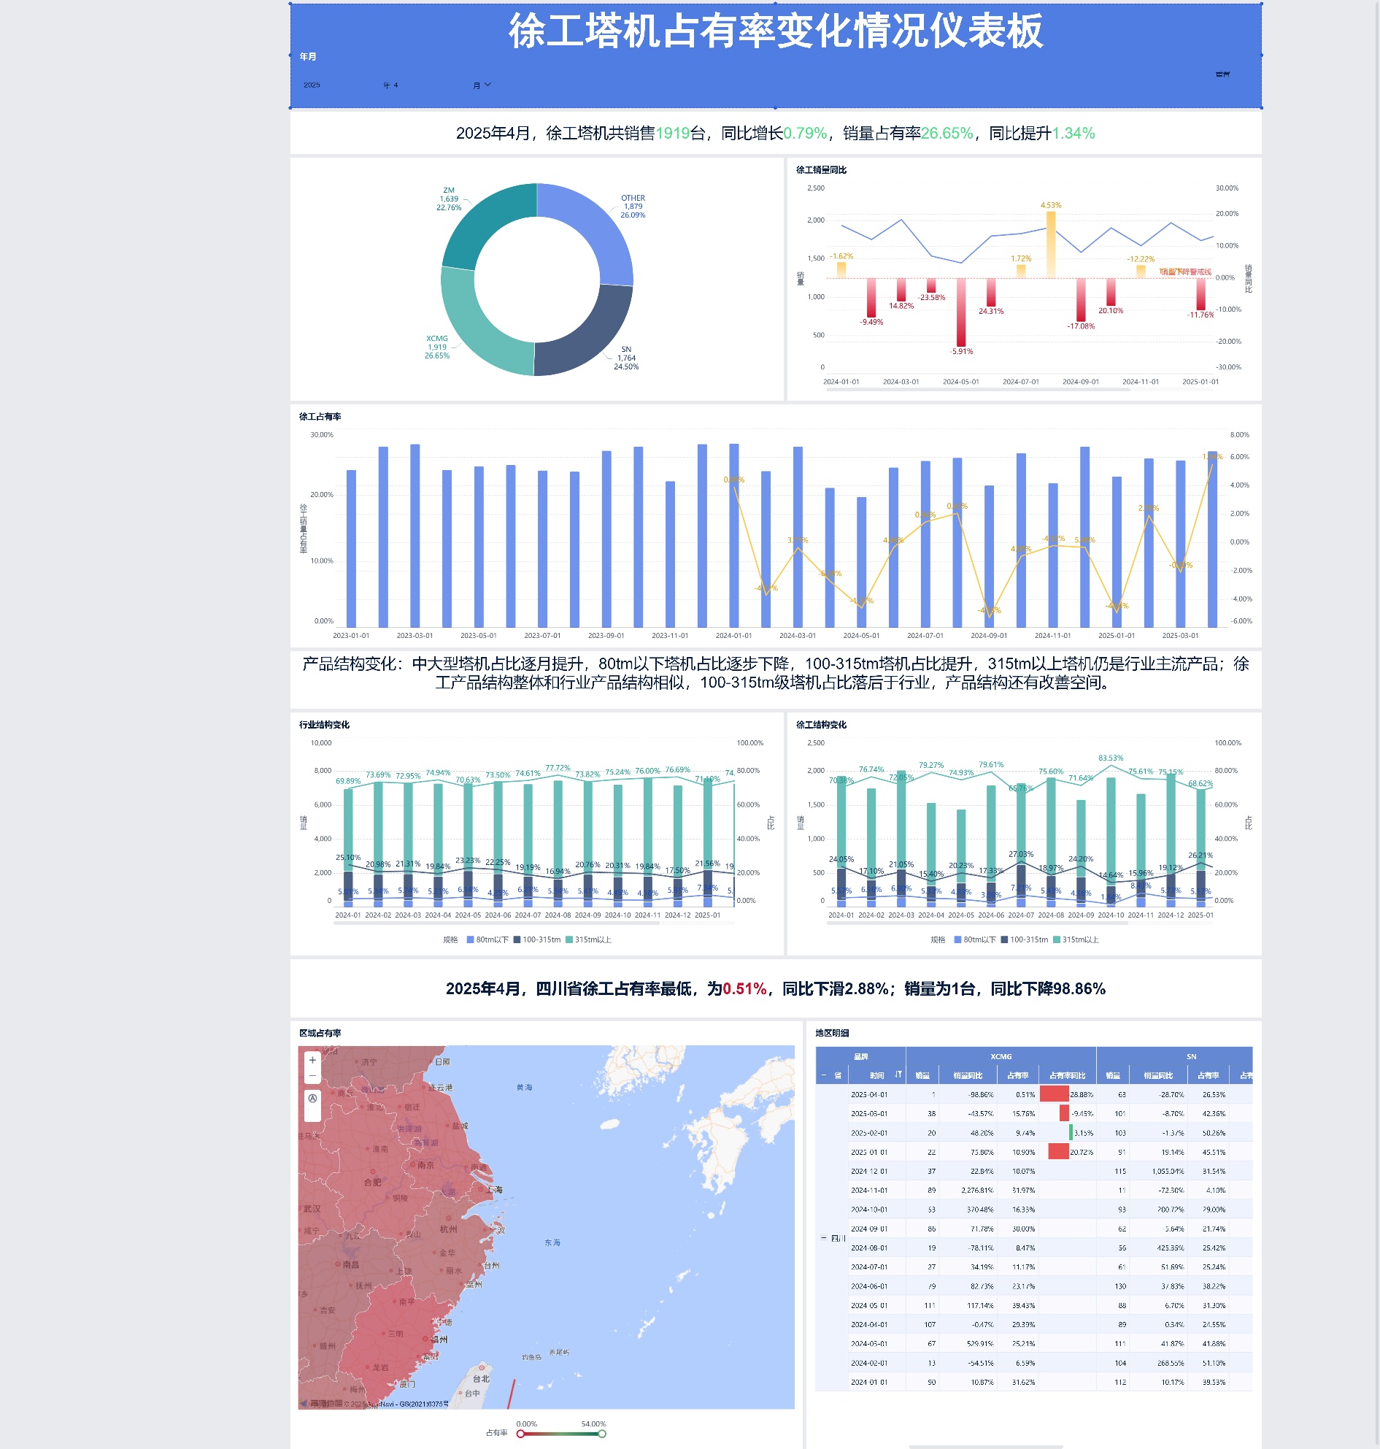Click the 占有率同比 column header under XCMG
Image resolution: width=1380 pixels, height=1449 pixels.
point(1067,1076)
